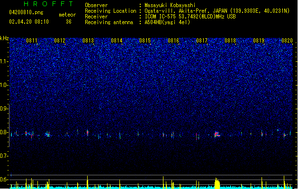Click the meteor count value 36
Viewport: 298px width, 189px height.
pos(69,22)
